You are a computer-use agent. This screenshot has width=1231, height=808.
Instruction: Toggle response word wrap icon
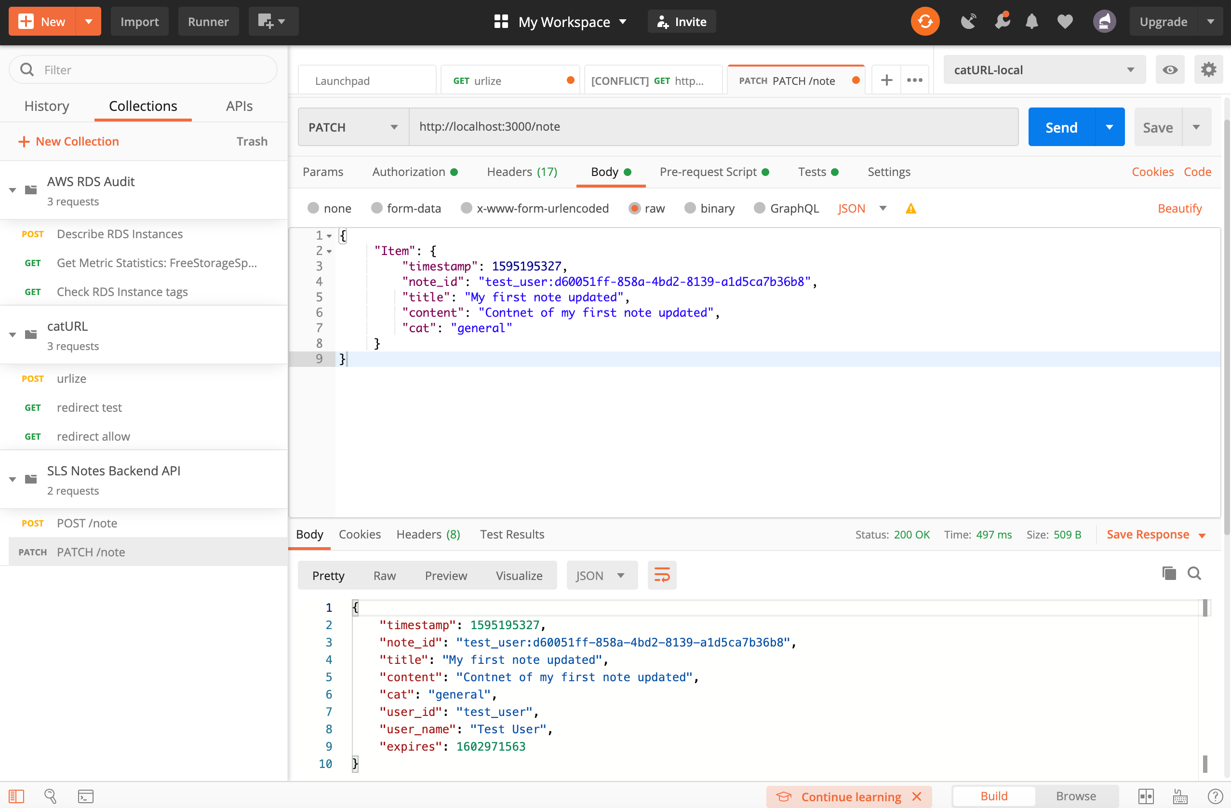click(662, 575)
